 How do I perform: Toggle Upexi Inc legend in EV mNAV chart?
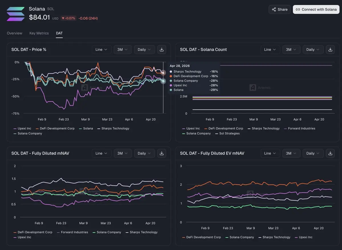pos(304,237)
